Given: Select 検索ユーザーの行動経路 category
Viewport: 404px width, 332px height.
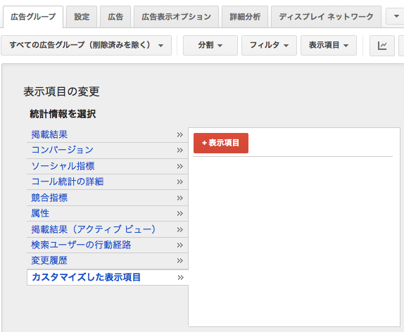Looking at the screenshot, I should pyautogui.click(x=81, y=245).
